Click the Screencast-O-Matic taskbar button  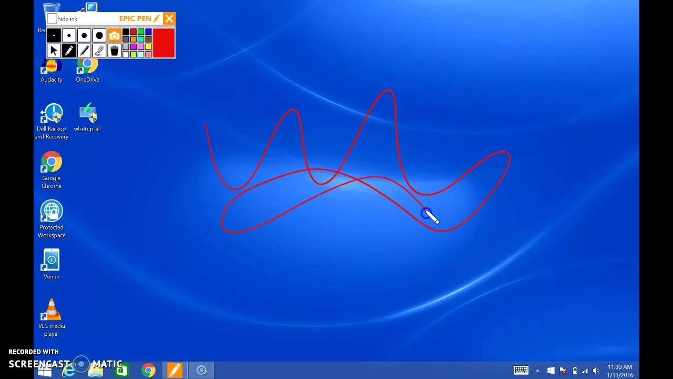[201, 371]
